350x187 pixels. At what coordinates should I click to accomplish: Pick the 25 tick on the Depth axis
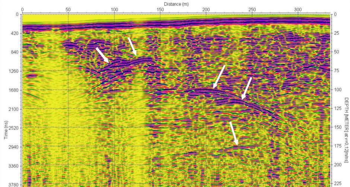(337, 33)
